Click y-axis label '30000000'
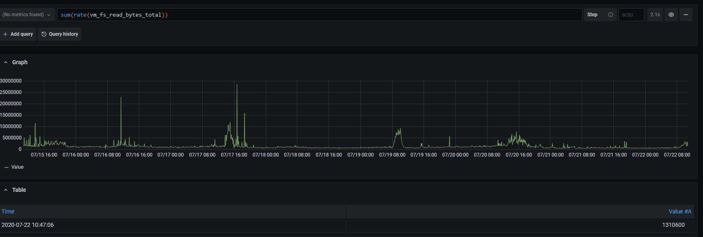The image size is (703, 237). (11, 81)
